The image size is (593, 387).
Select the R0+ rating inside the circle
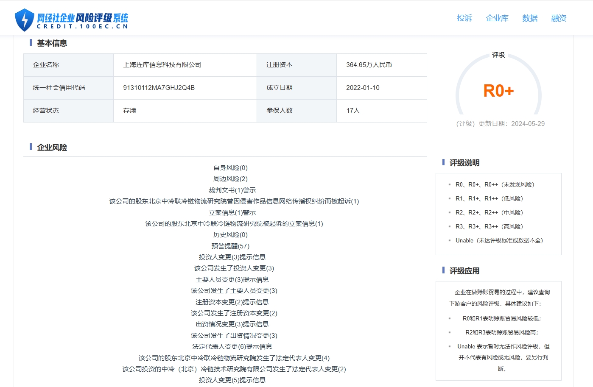pos(499,90)
